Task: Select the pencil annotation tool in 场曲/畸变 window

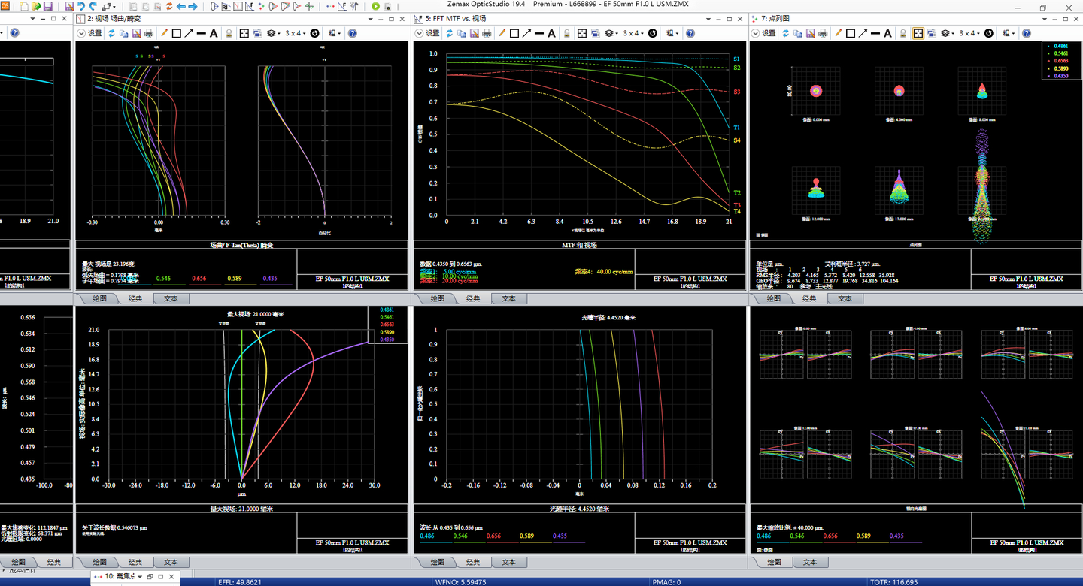Action: click(x=164, y=33)
